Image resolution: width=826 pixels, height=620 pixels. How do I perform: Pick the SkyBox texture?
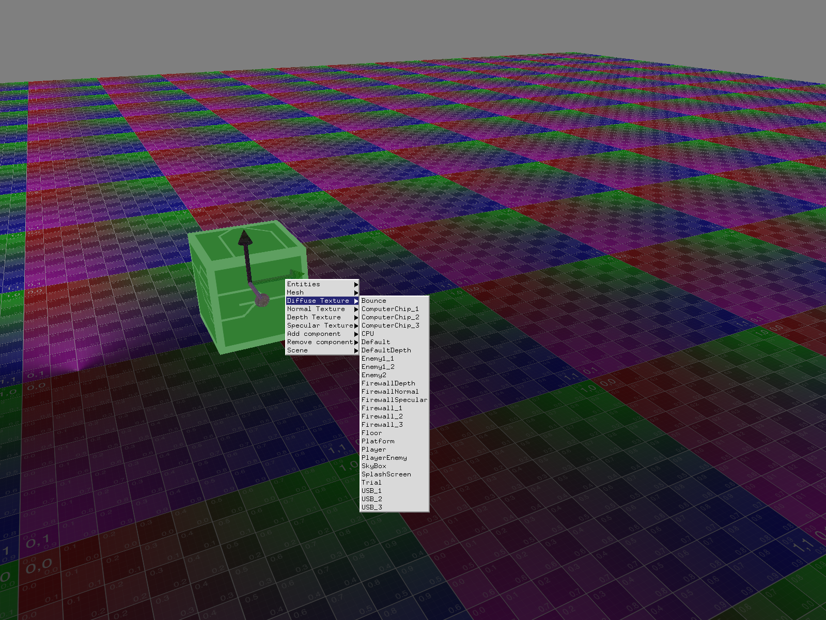click(373, 466)
